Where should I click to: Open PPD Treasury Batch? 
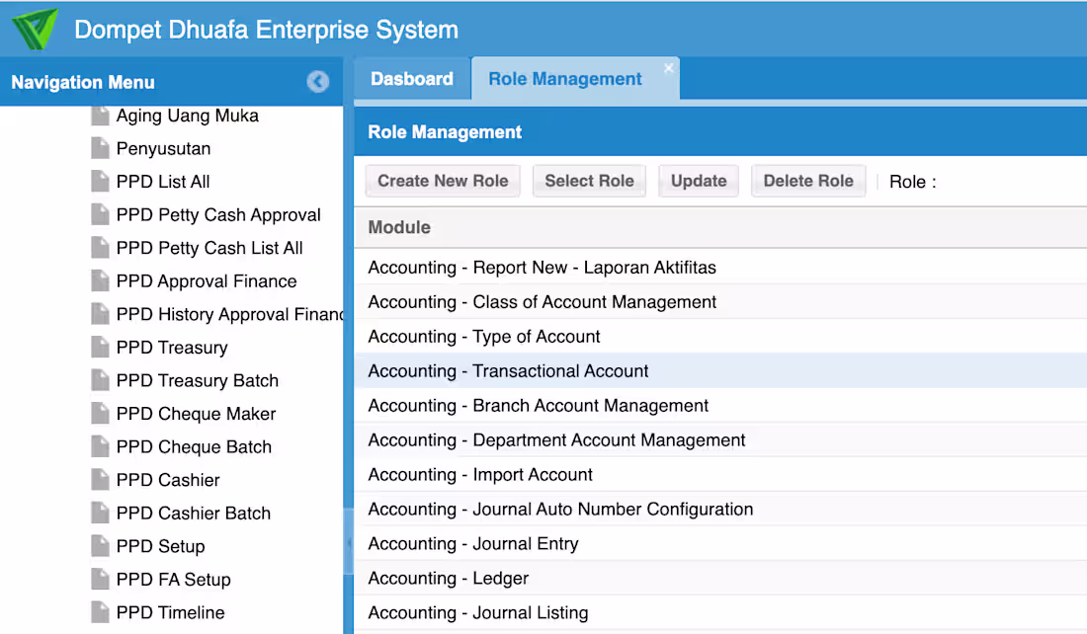(198, 380)
